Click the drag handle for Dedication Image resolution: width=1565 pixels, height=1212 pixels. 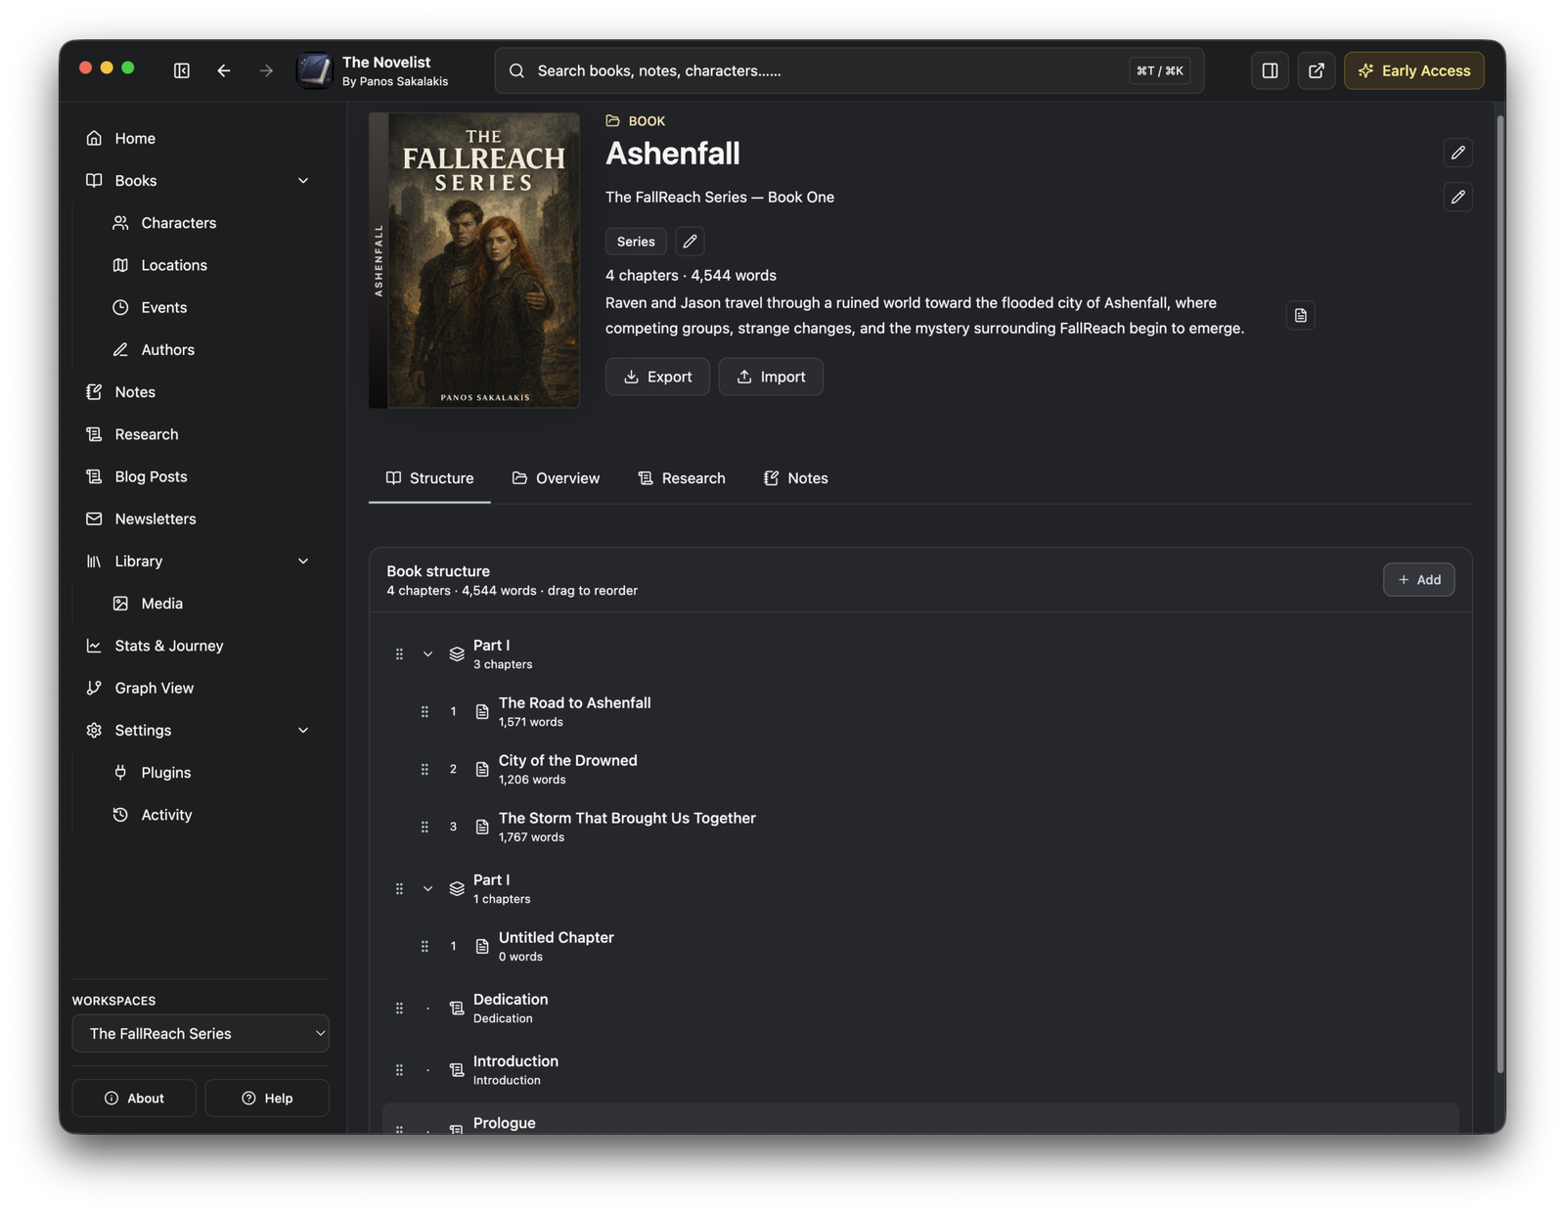[x=399, y=1009]
